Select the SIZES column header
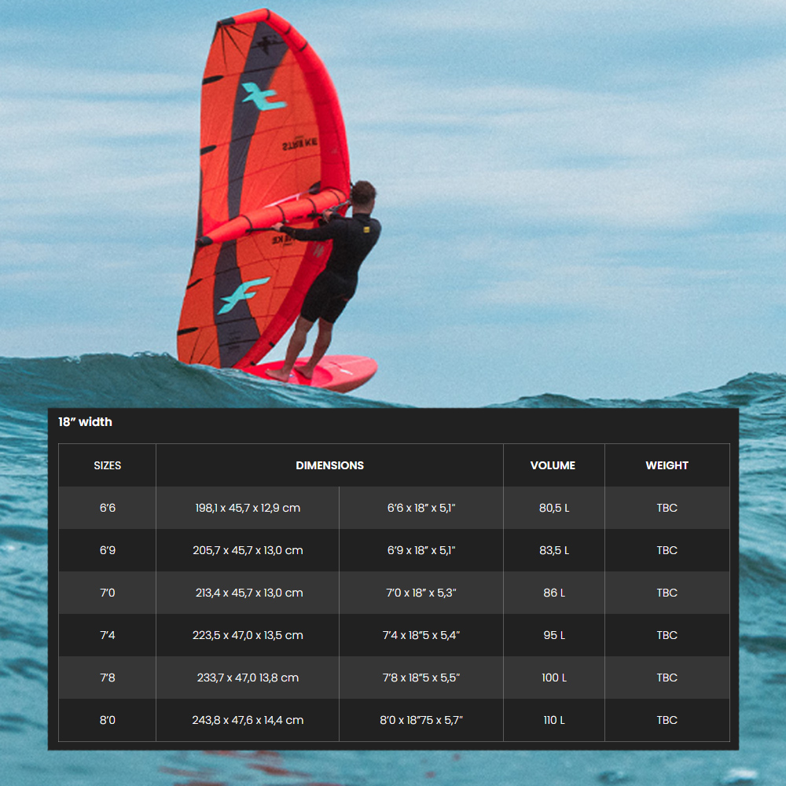 pyautogui.click(x=107, y=465)
